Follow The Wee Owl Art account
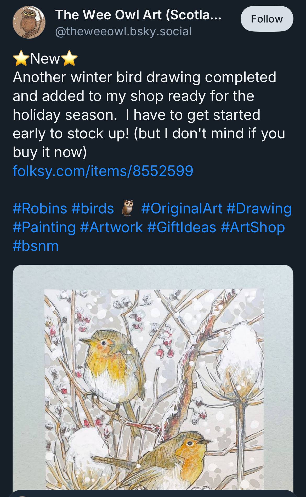306x497 pixels. (267, 19)
